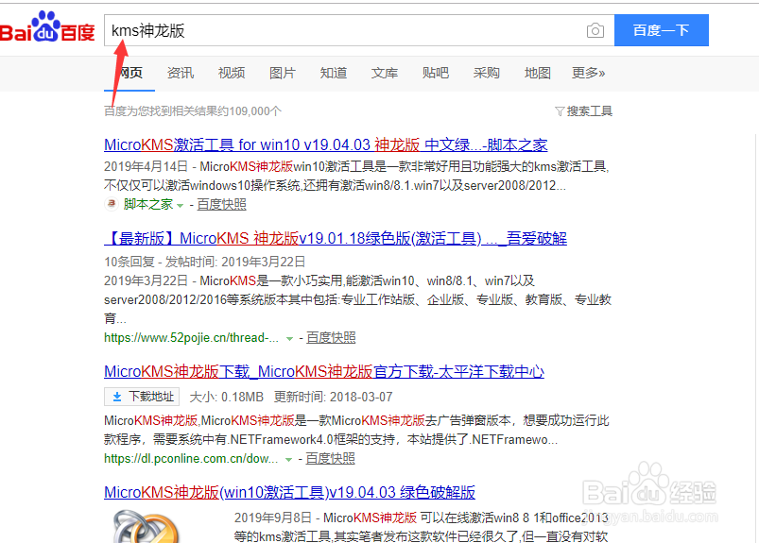Click the 下载地址 button
The image size is (759, 543).
click(142, 397)
